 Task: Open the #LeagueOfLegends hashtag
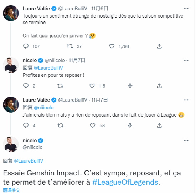click(125, 182)
